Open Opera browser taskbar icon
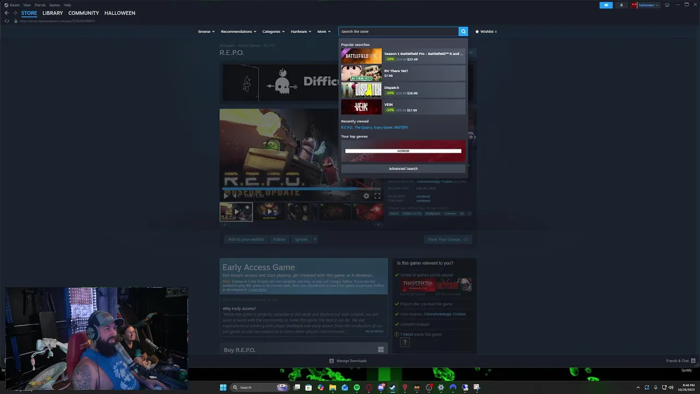The image size is (700, 394). [x=369, y=387]
